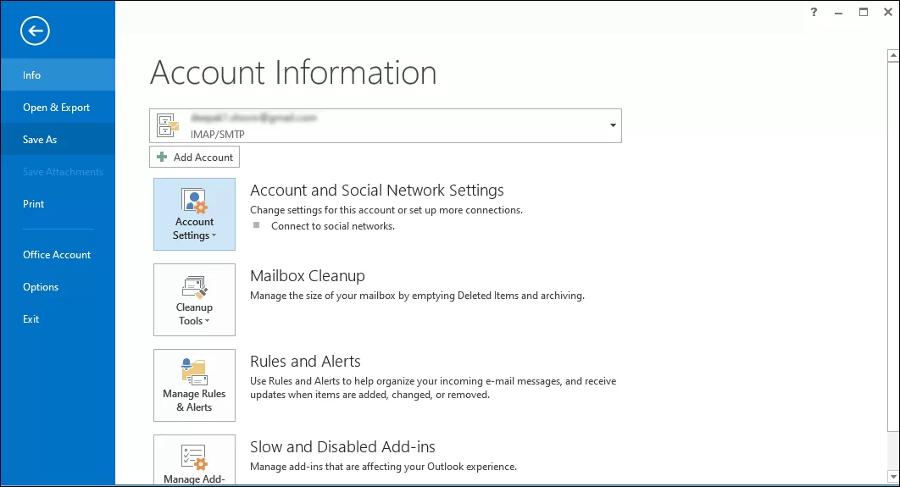Image resolution: width=900 pixels, height=487 pixels.
Task: Click the restore window icon
Action: (x=864, y=12)
